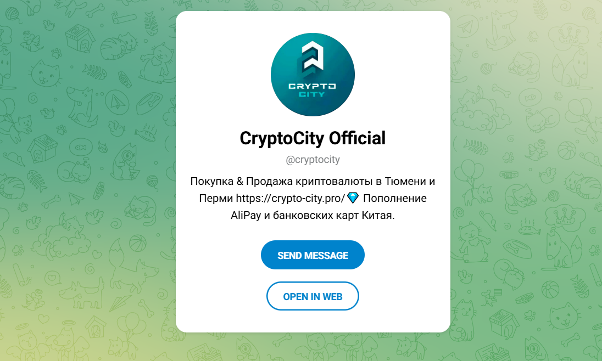This screenshot has height=361, width=602.
Task: Click the Покупка & Продажа description line
Action: (x=313, y=181)
